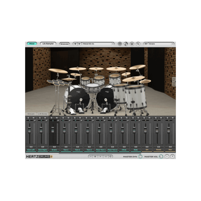Solo the Hihat channel

(121, 118)
